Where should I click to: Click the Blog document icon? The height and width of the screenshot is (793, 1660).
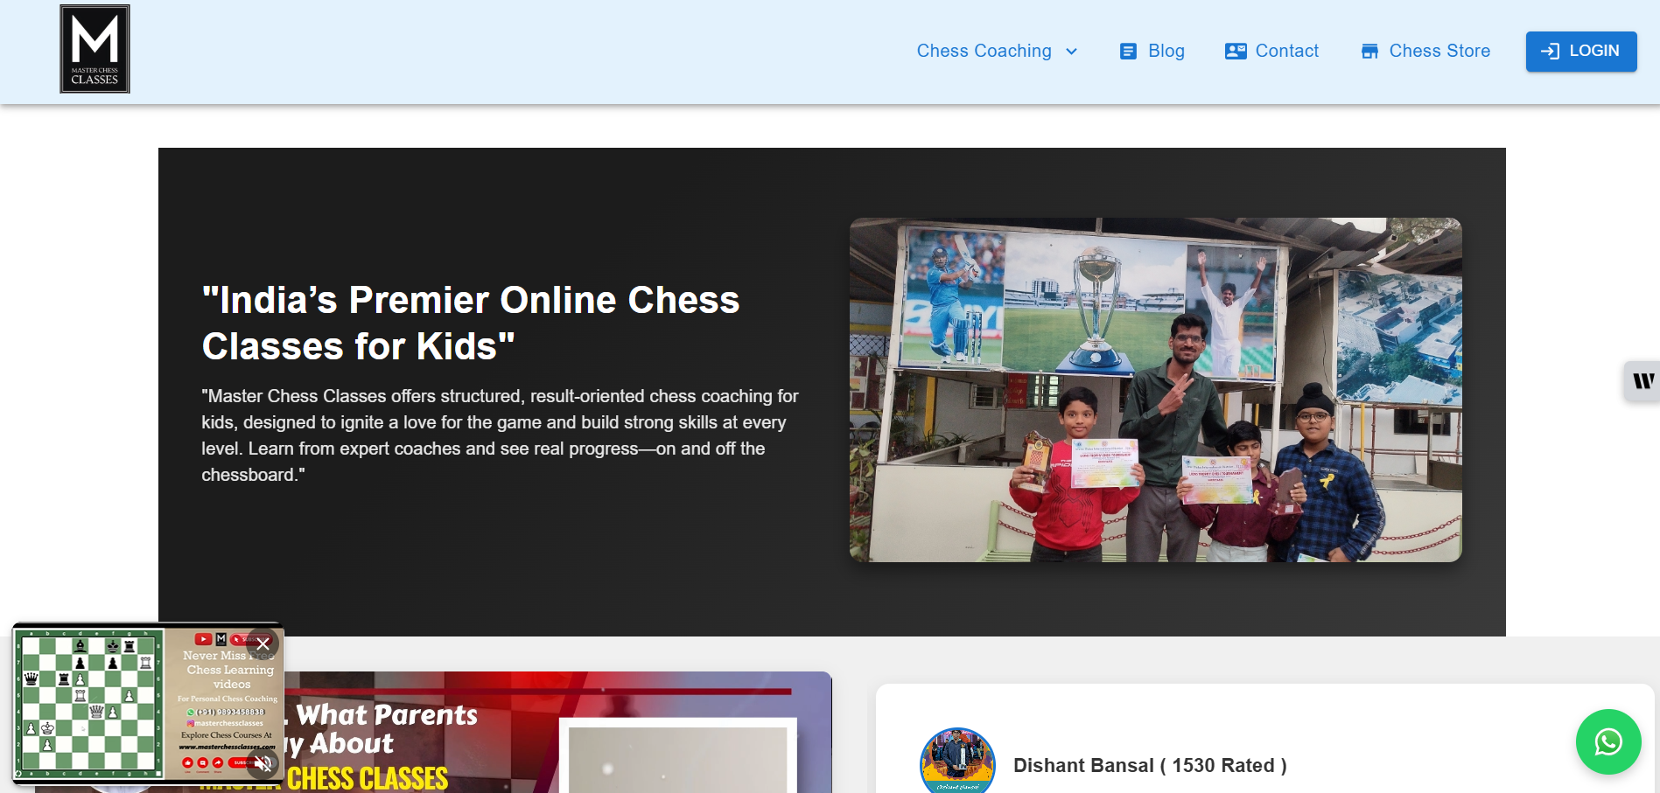point(1128,52)
